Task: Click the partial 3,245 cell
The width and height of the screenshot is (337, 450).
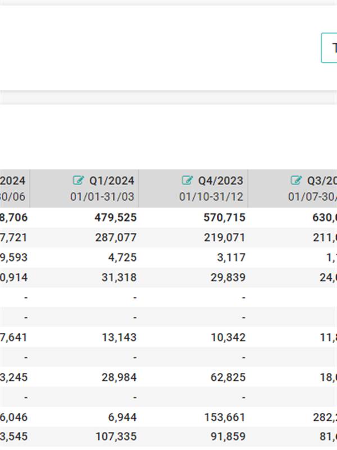Action: [13, 377]
